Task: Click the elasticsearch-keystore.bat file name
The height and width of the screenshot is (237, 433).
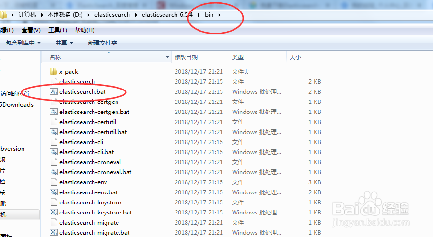Action: 95,213
